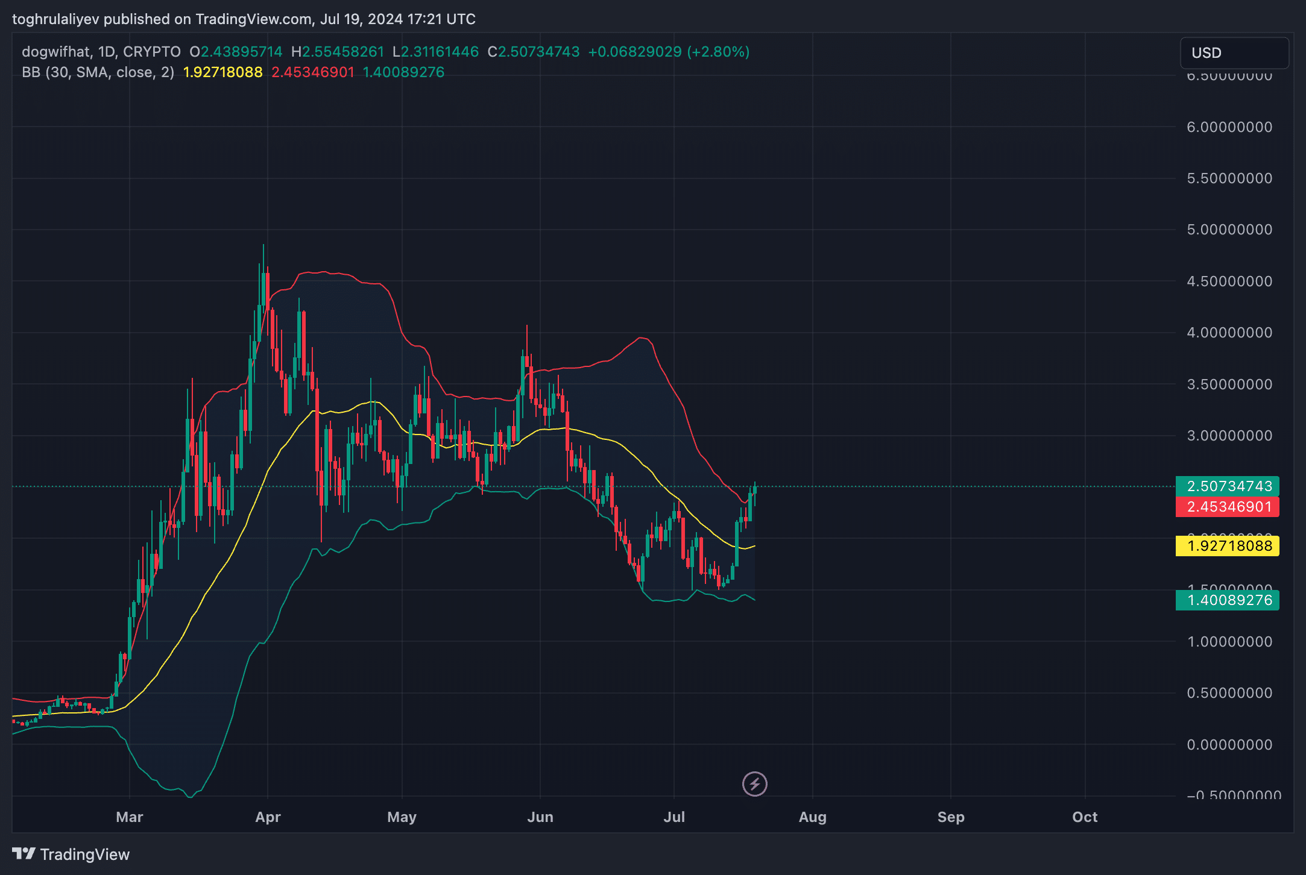
Task: Click the 0.50000000 price axis label
Action: point(1229,693)
